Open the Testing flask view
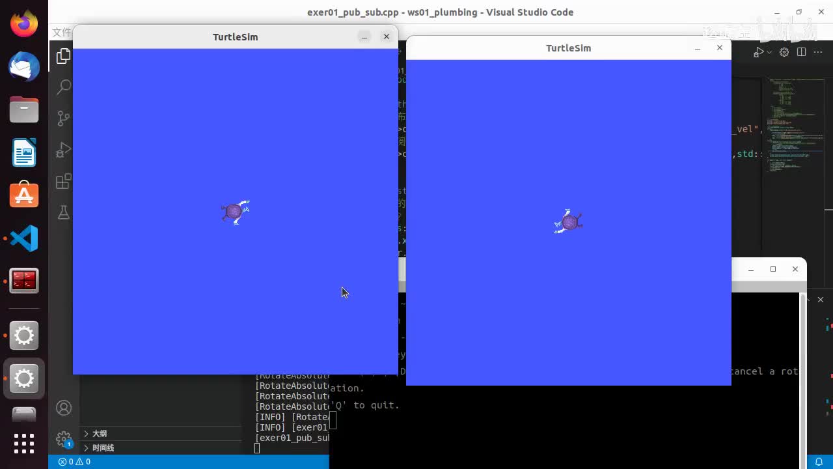 [63, 212]
